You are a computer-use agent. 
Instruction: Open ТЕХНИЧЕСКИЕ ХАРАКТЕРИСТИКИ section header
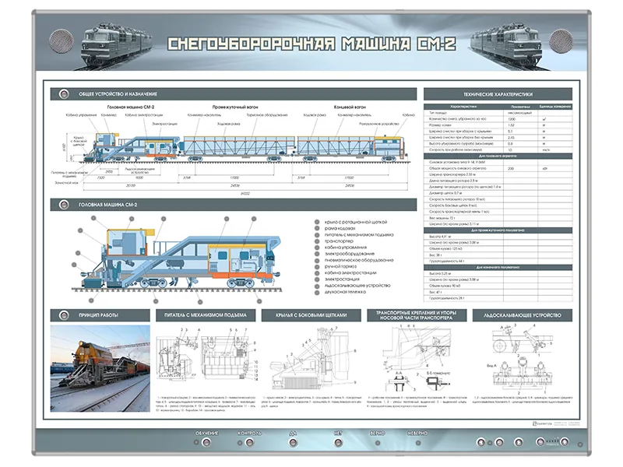click(498, 94)
